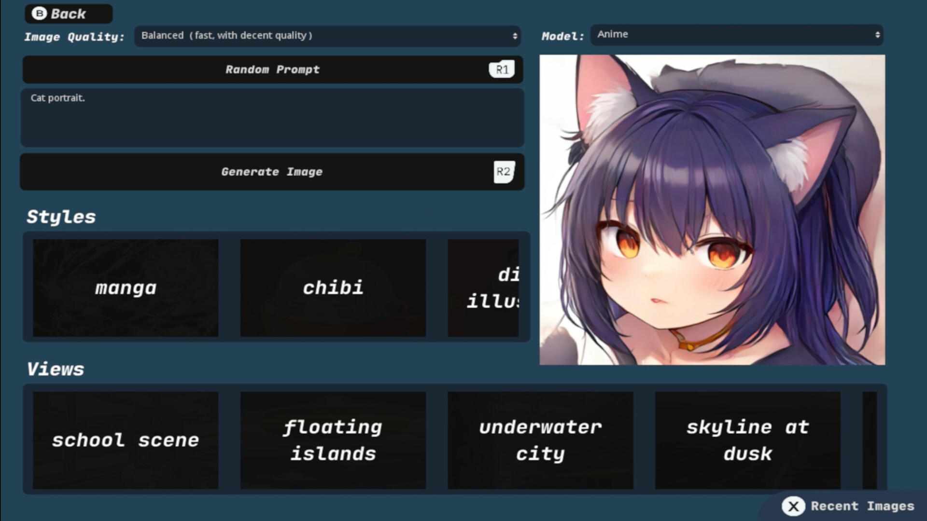Image resolution: width=927 pixels, height=521 pixels.
Task: Select the digital illustration style tile
Action: (483, 288)
